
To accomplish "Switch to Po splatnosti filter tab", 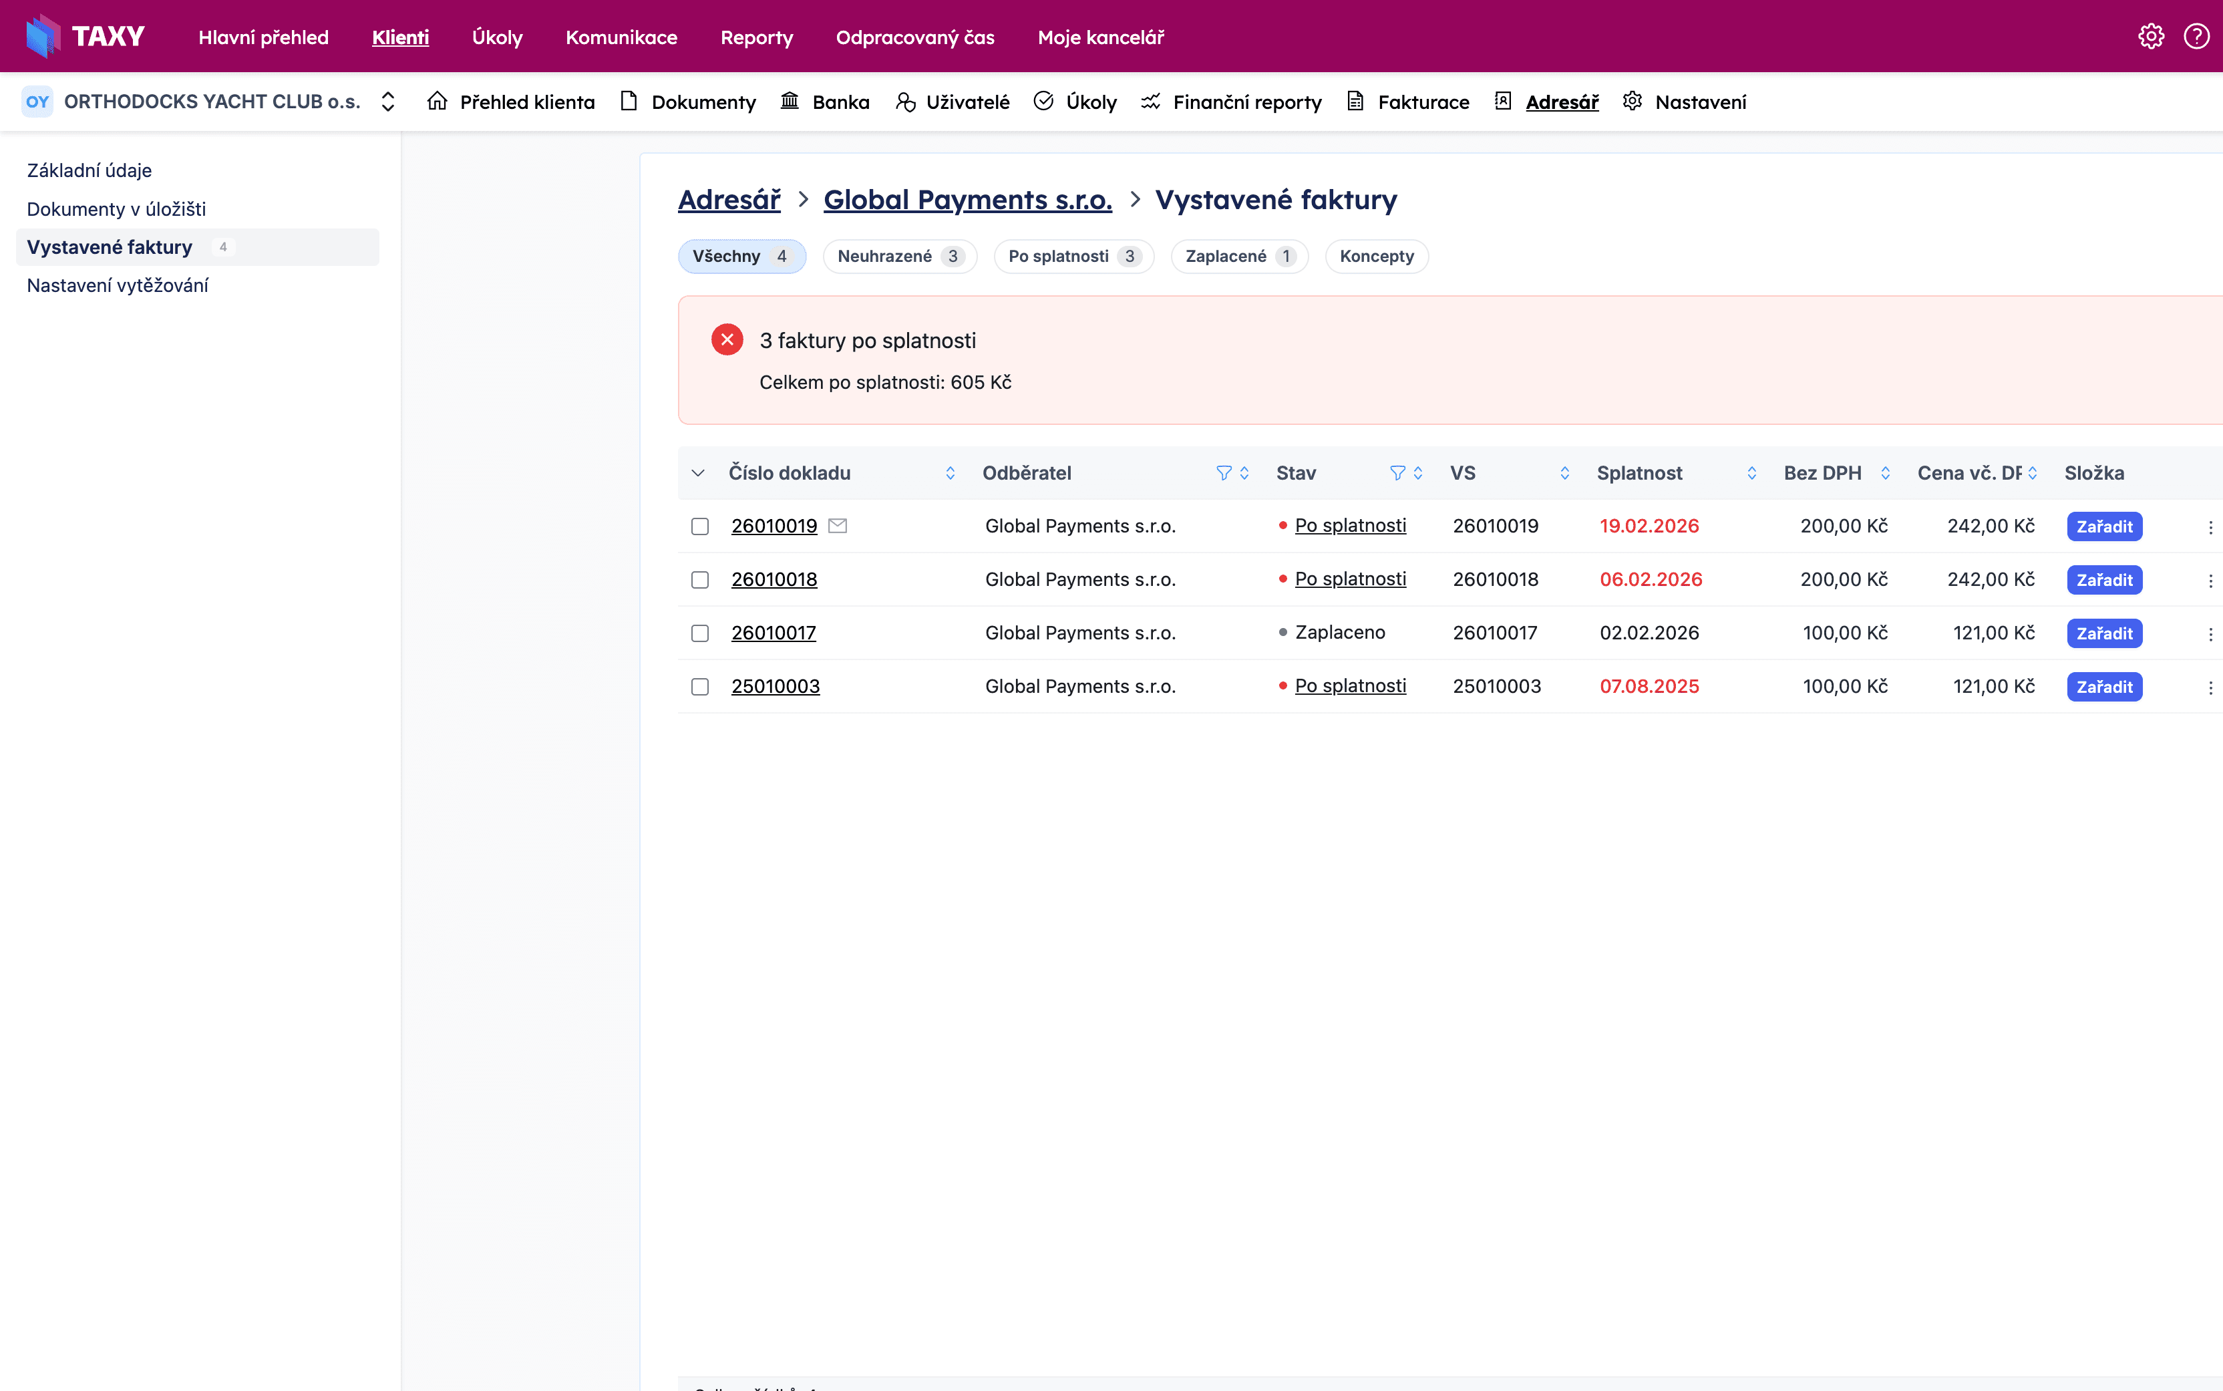I will click(1073, 256).
